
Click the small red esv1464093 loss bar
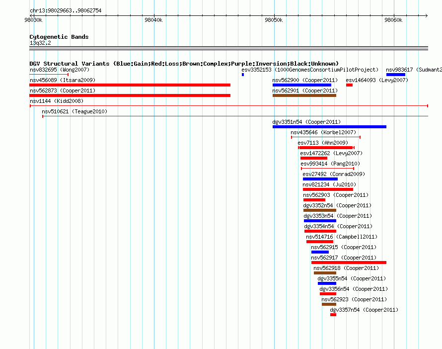[350, 85]
